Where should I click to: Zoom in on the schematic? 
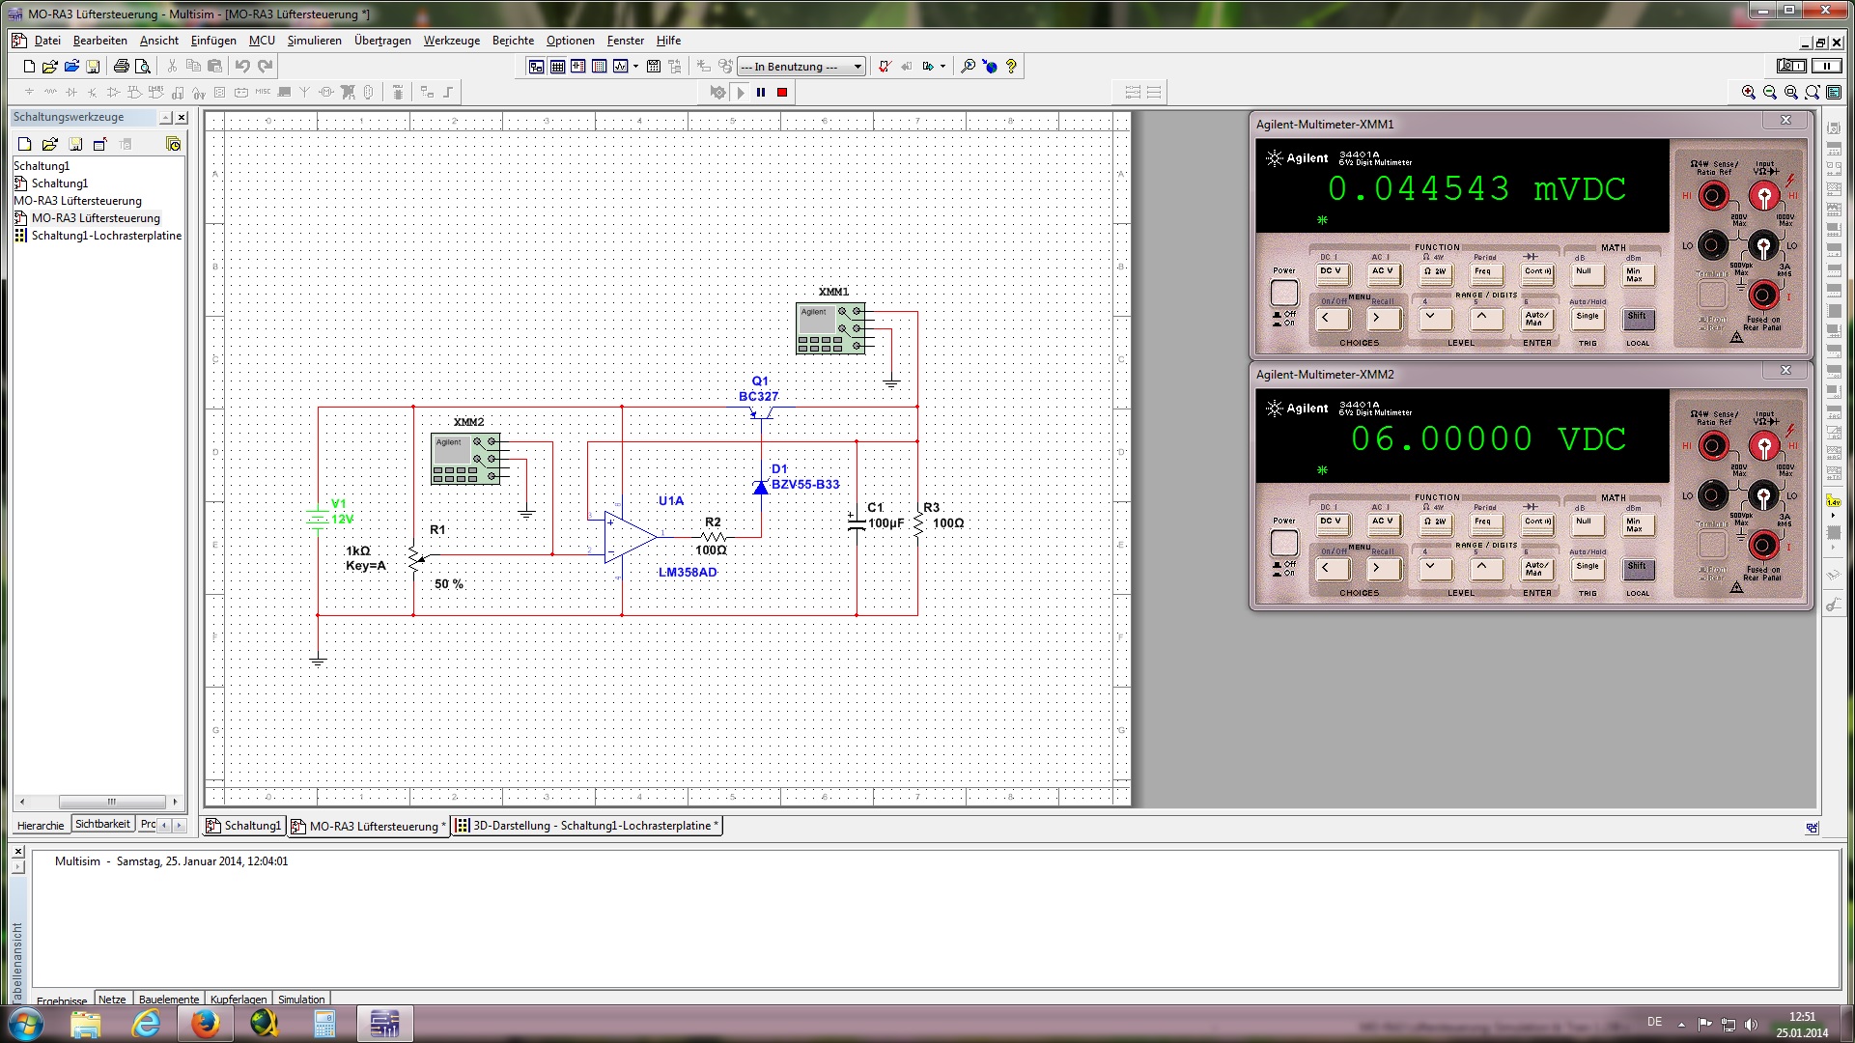pos(1749,93)
